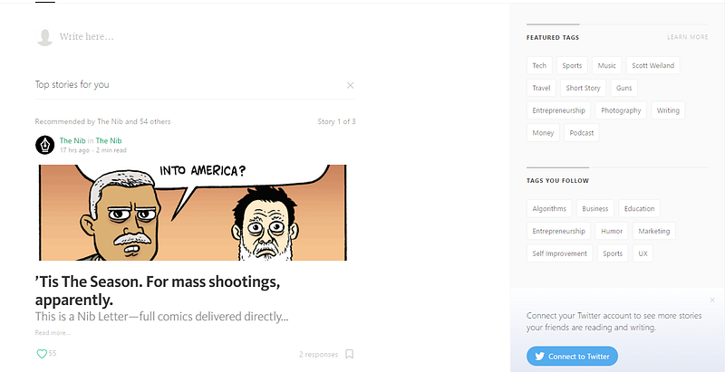This screenshot has width=725, height=372.
Task: Bookmark the story with the bookmark icon
Action: click(350, 354)
